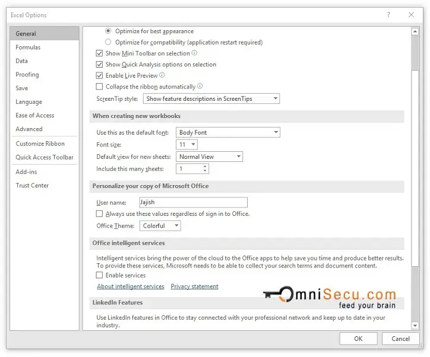The width and height of the screenshot is (430, 357).
Task: Open the ScreenTip style dropdown
Action: (211, 98)
